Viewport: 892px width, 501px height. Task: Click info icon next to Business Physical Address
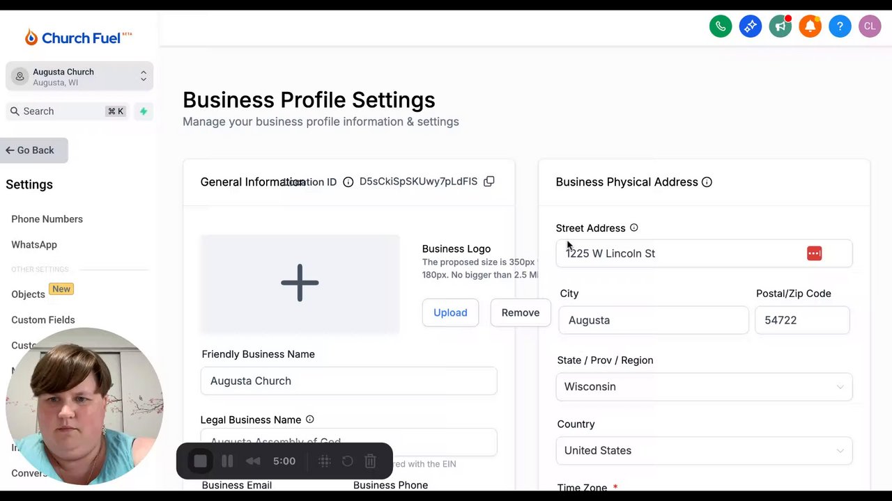(x=707, y=182)
